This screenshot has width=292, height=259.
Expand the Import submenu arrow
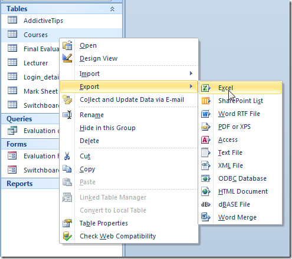[x=191, y=74]
